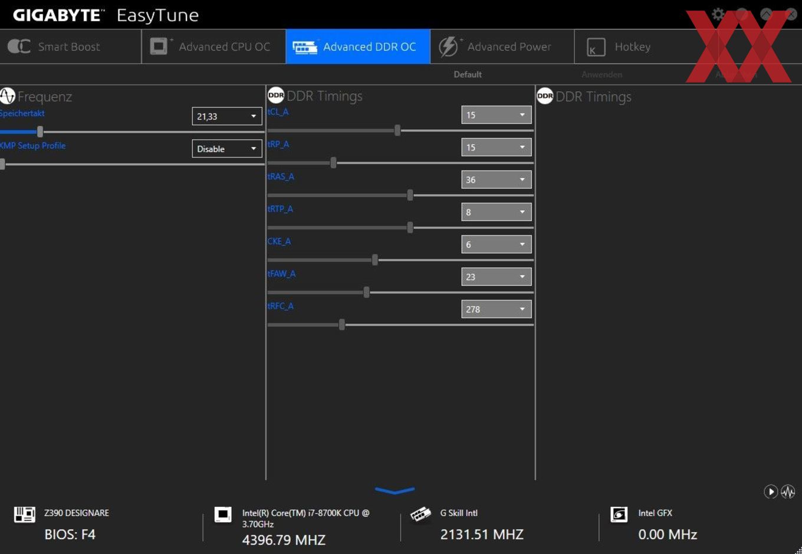Select the Advanced DDR OC tab
Viewport: 802px width, 554px height.
point(358,47)
